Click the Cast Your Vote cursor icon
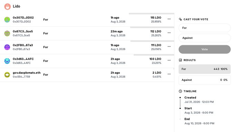 coord(180,19)
